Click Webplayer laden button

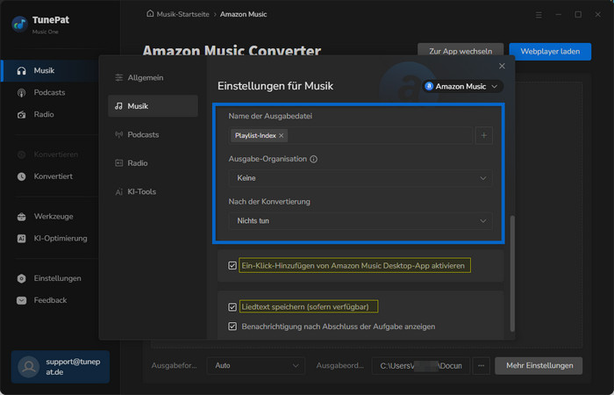click(x=550, y=52)
